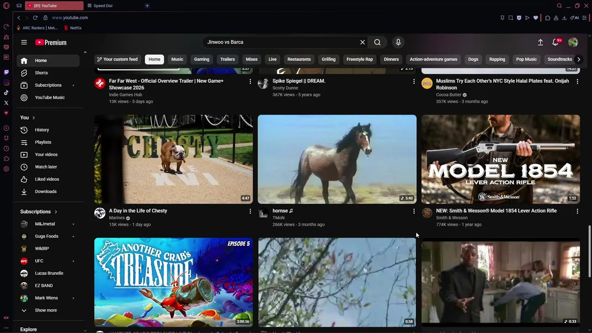This screenshot has height=333, width=592.
Task: Open TikTok in Opera sidebar
Action: click(x=6, y=92)
